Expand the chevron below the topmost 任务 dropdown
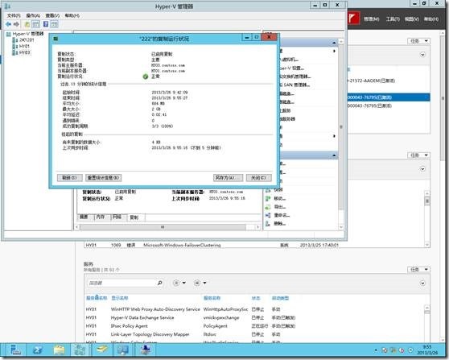Image resolution: width=449 pixels, height=360 pixels. [422, 55]
